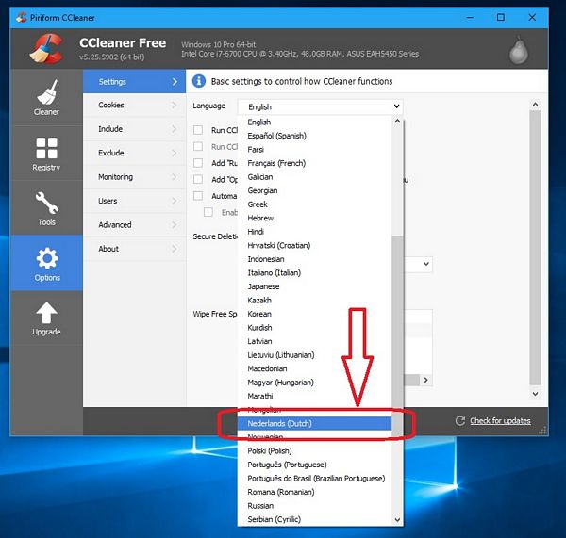
Task: Choose Macedonian in the language list
Action: click(314, 368)
